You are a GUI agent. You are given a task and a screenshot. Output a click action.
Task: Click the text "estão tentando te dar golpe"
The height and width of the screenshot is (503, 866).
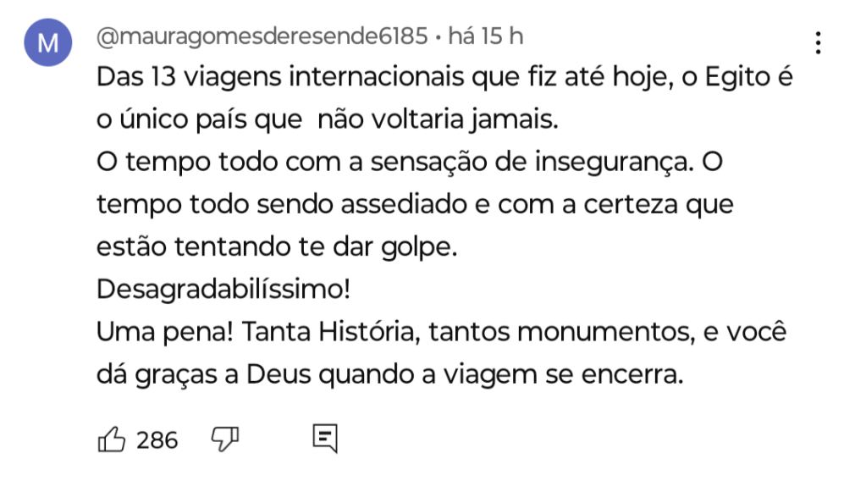[276, 247]
